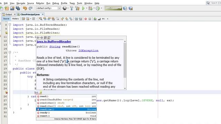Click the Find Previous Occurrence icon

point(45,19)
